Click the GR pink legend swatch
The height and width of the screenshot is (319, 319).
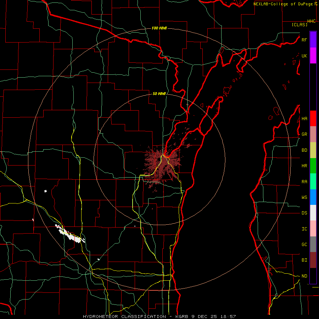point(313,134)
